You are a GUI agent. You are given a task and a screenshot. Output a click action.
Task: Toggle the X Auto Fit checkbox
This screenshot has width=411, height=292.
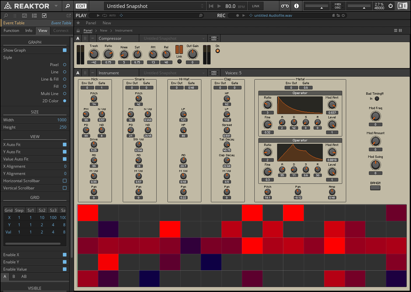[x=64, y=145]
